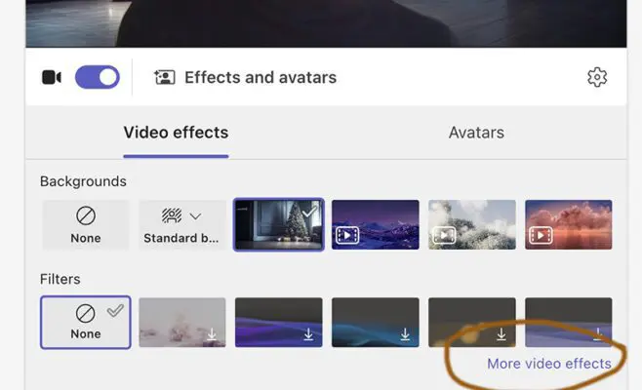Select None background option

(86, 224)
